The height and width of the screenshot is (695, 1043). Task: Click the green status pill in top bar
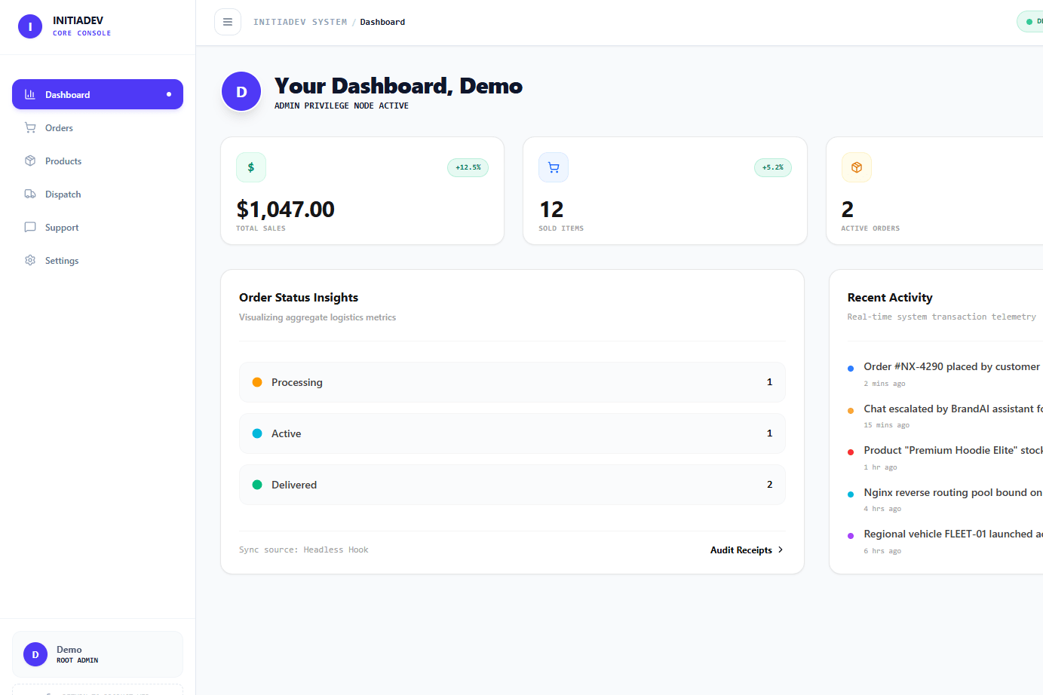(x=1030, y=22)
